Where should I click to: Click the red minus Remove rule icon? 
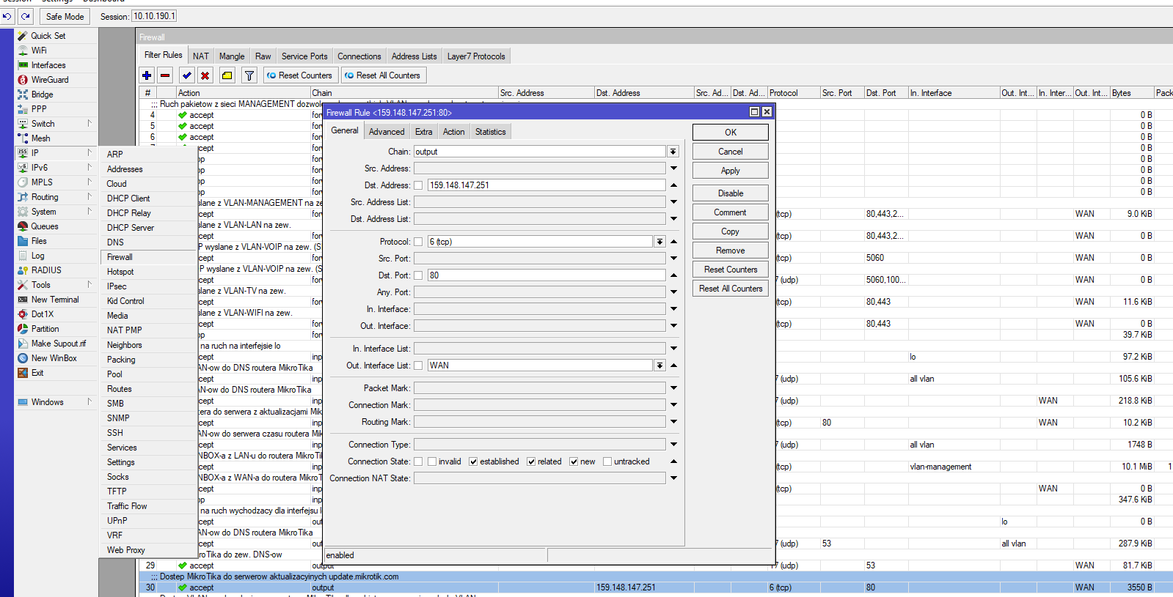tap(165, 75)
